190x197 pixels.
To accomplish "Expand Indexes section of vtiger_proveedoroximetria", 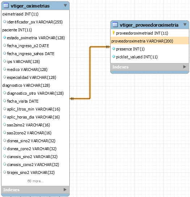I will click(185, 67).
